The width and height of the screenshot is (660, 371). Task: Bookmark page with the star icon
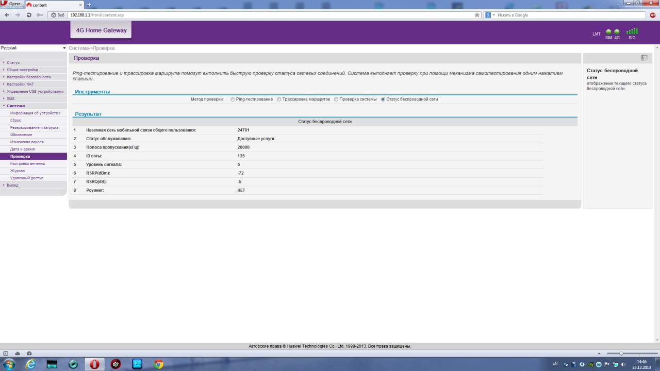[x=477, y=15]
